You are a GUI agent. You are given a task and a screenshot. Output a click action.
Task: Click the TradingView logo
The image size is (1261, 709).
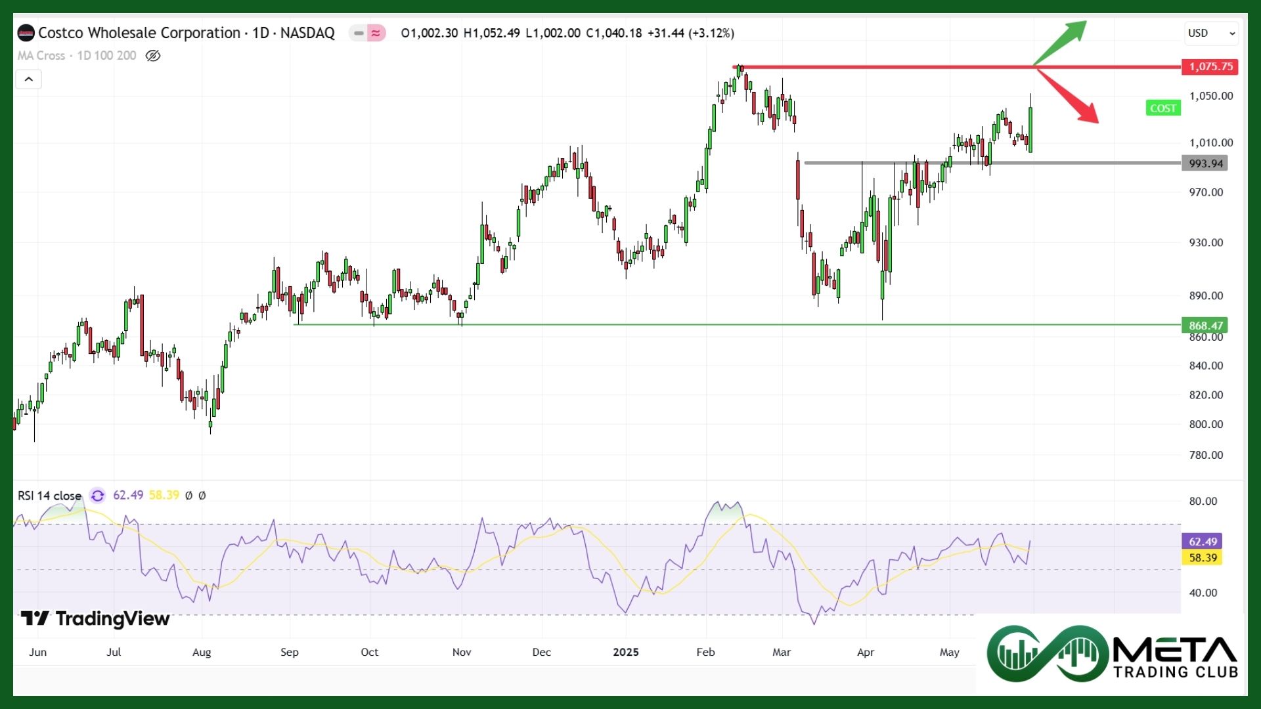pos(95,618)
